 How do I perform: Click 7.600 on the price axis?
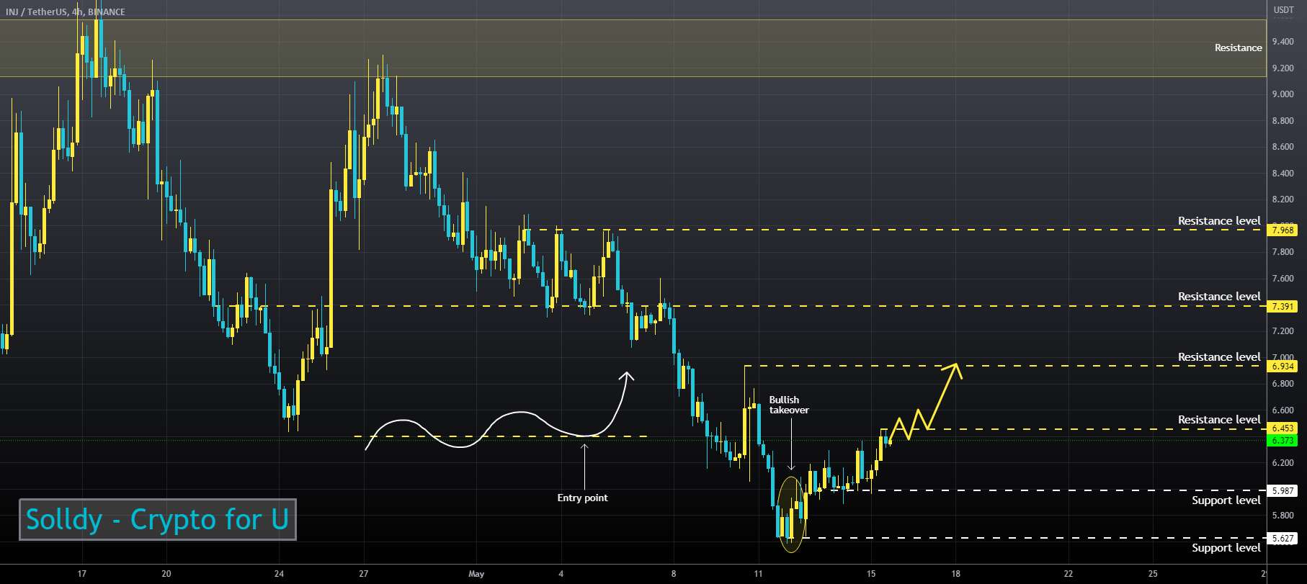1283,279
